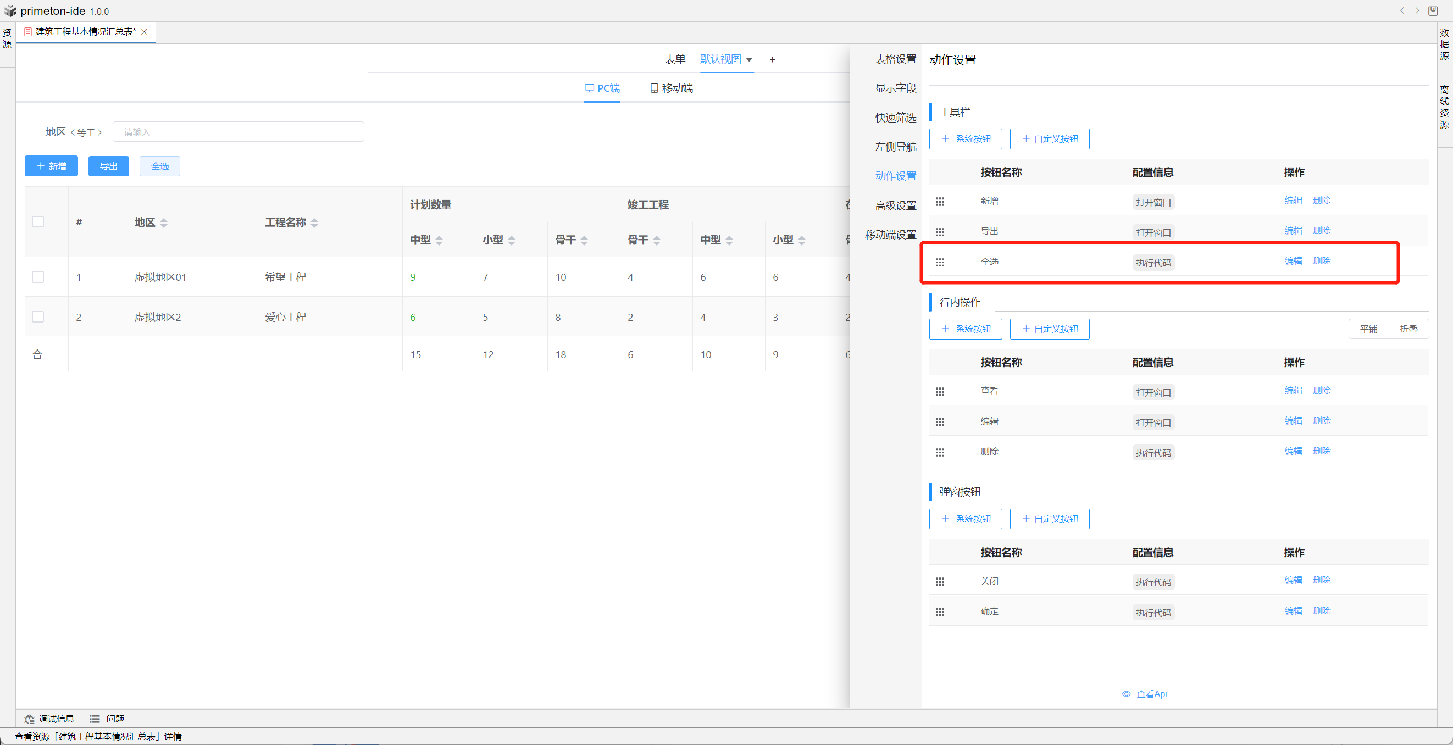Click drag handle icon of 全选 row
Image resolution: width=1453 pixels, height=745 pixels.
tap(940, 262)
